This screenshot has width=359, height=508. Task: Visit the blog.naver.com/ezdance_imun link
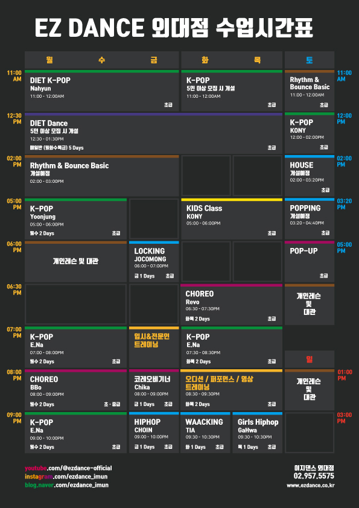coord(67,485)
